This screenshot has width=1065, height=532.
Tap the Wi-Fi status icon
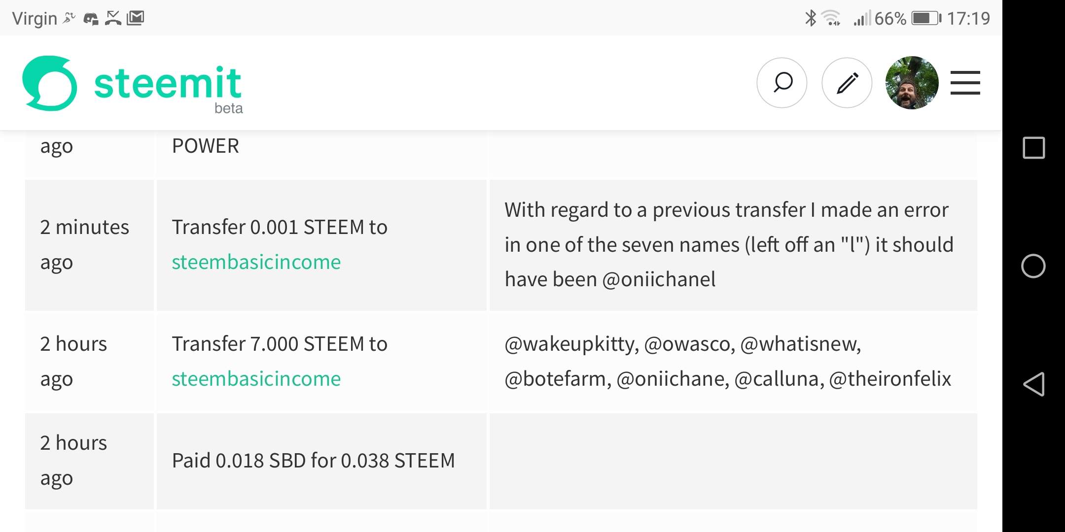pyautogui.click(x=832, y=18)
